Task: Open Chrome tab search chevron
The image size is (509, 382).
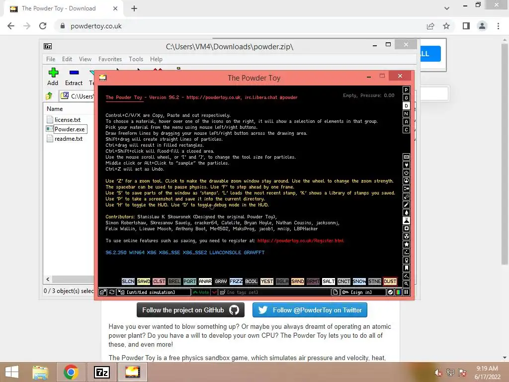Action: coord(447,8)
